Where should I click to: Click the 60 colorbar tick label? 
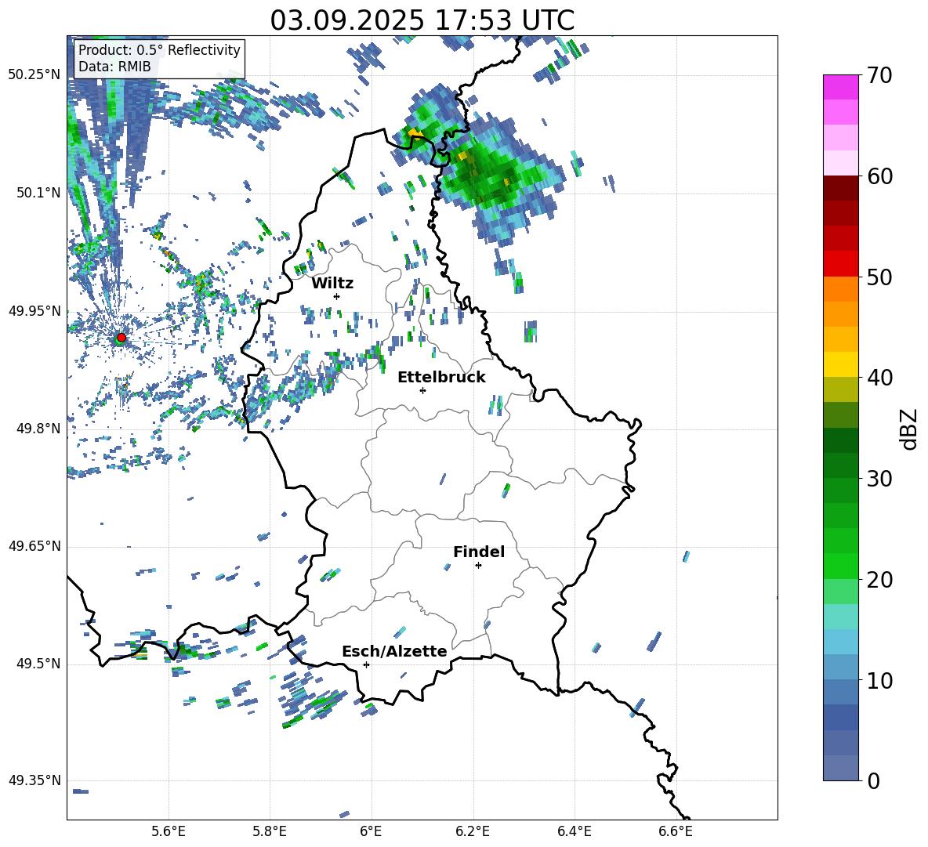click(879, 176)
